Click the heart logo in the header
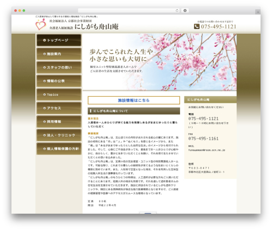 click(41, 24)
